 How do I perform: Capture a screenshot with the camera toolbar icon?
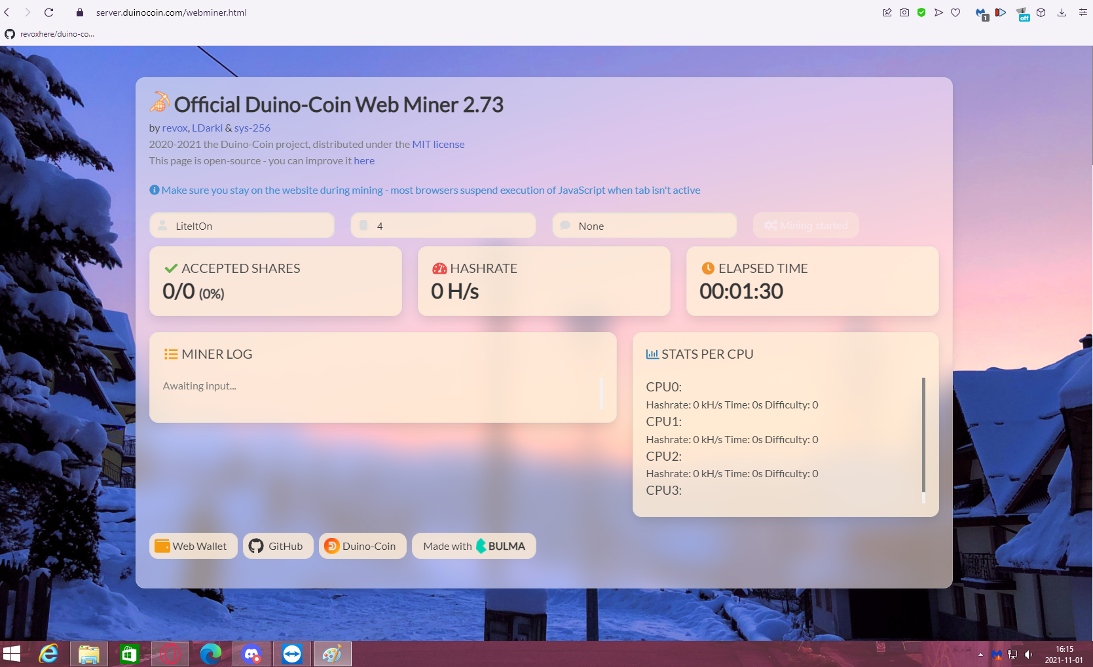[x=904, y=12]
